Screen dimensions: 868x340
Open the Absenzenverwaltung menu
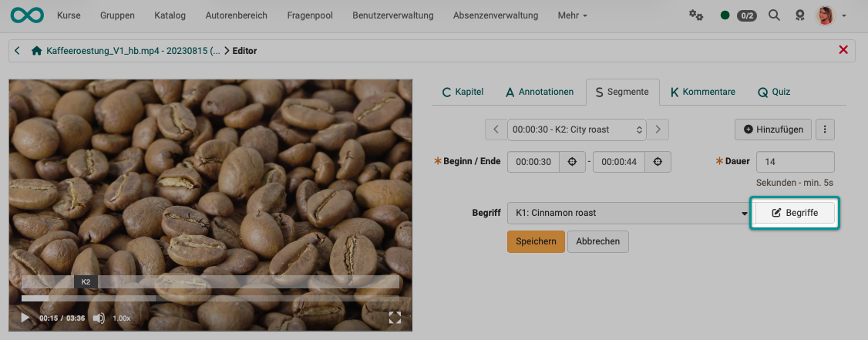[496, 15]
